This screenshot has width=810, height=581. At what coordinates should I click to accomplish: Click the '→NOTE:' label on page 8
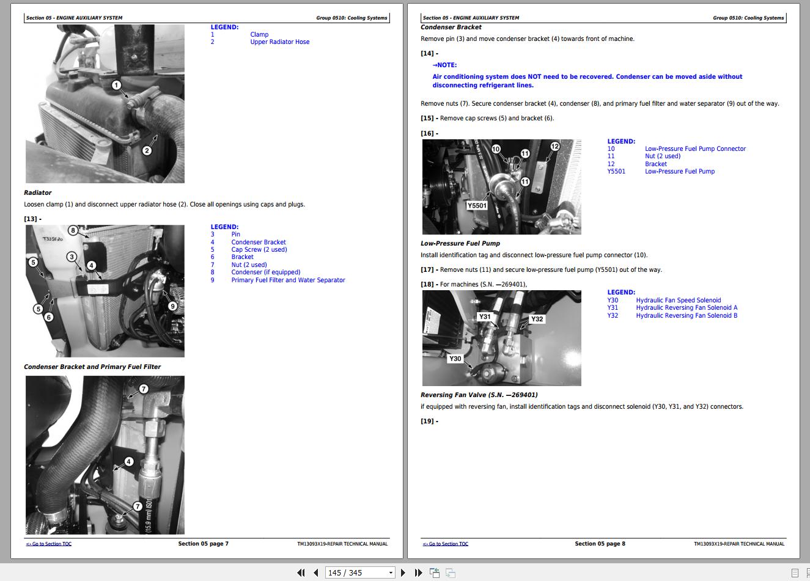pyautogui.click(x=444, y=65)
